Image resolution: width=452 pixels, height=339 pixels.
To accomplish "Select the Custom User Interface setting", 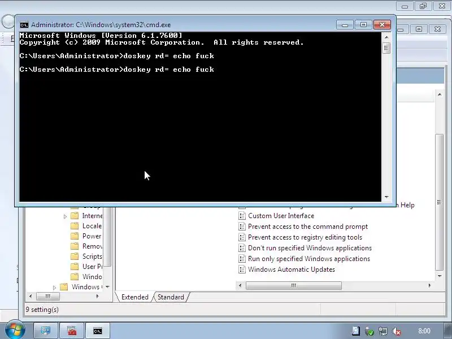I will coord(281,216).
